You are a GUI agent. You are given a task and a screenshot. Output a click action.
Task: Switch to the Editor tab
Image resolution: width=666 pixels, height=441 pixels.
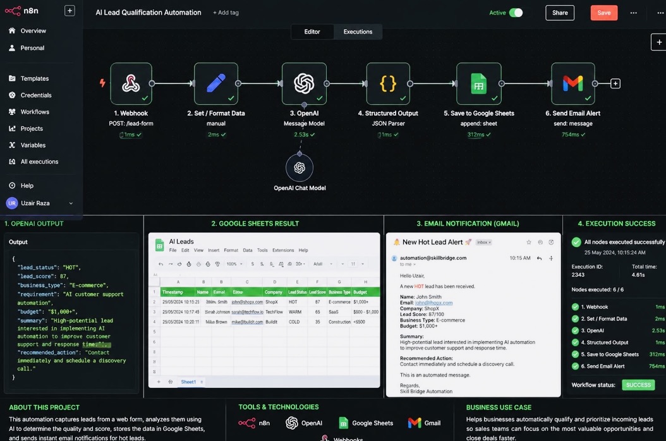(312, 32)
